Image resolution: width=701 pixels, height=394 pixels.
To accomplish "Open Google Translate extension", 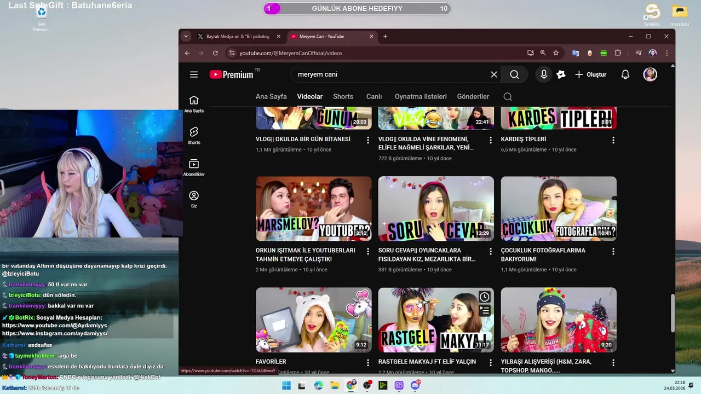I will click(x=576, y=53).
